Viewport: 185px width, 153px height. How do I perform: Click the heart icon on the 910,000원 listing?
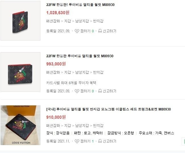(x=77, y=141)
